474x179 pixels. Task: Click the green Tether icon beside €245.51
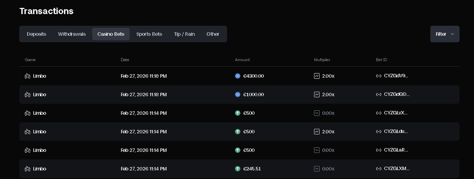click(238, 169)
